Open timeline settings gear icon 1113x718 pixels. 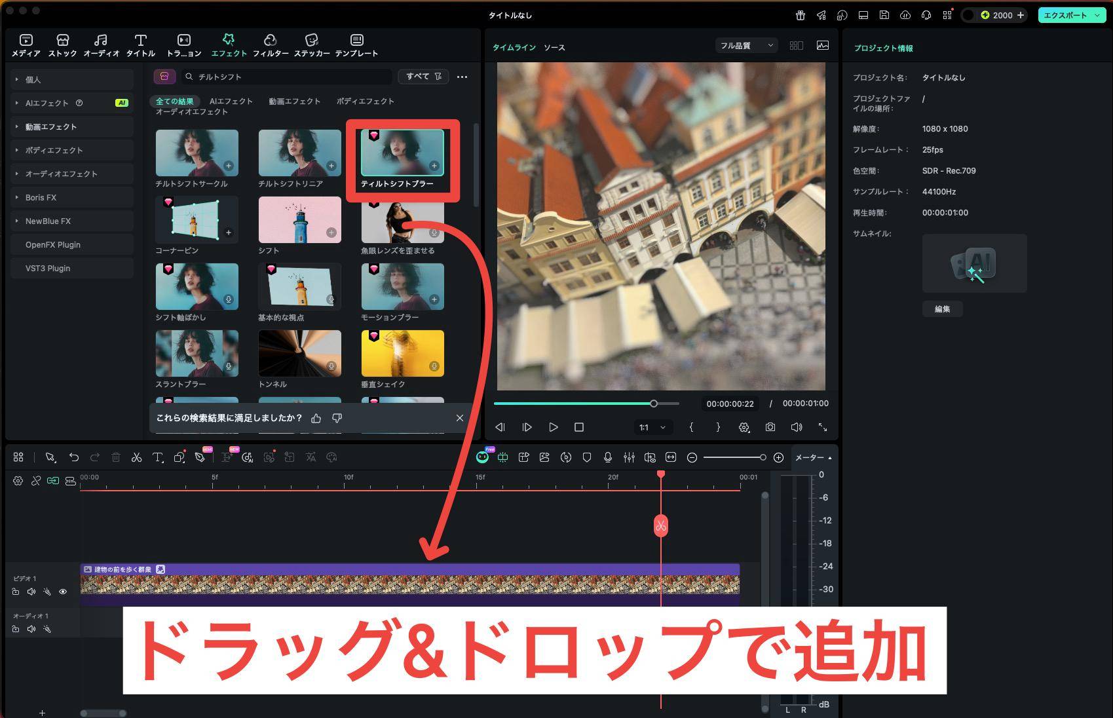click(x=18, y=481)
